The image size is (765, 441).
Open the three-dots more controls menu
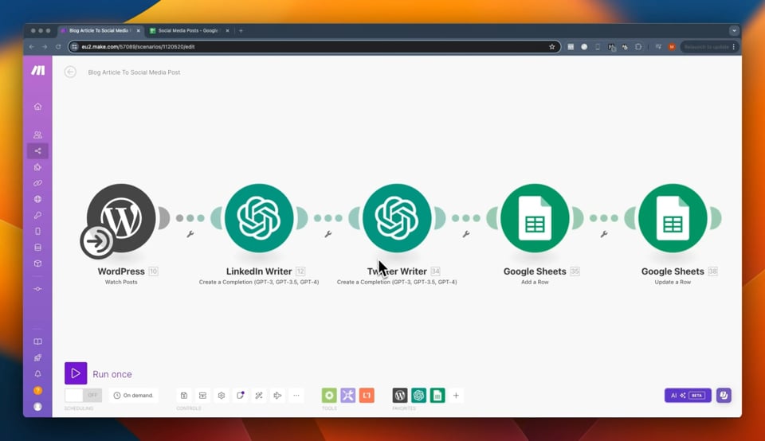tap(296, 395)
